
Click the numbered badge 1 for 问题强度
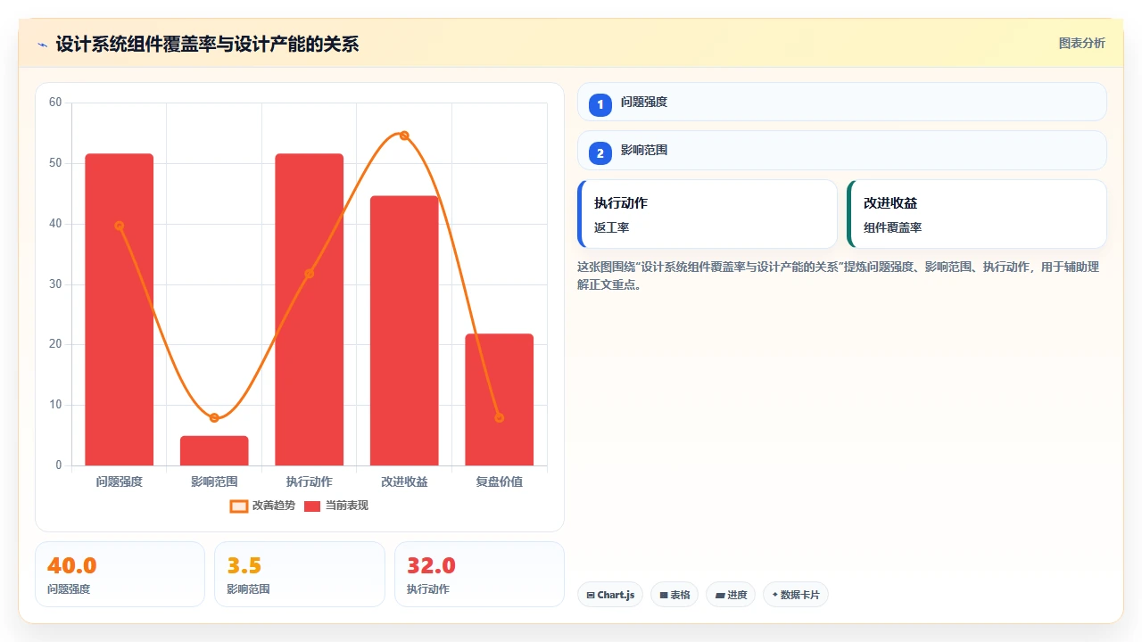point(600,104)
